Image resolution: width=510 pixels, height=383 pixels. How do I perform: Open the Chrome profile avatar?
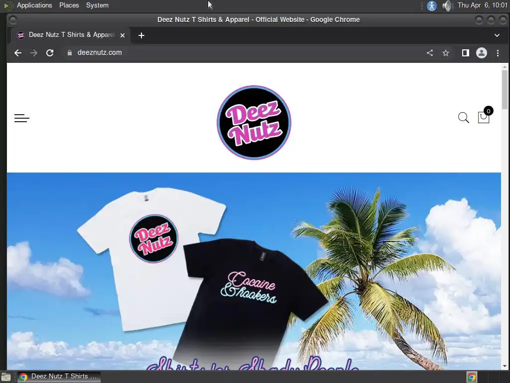point(482,53)
